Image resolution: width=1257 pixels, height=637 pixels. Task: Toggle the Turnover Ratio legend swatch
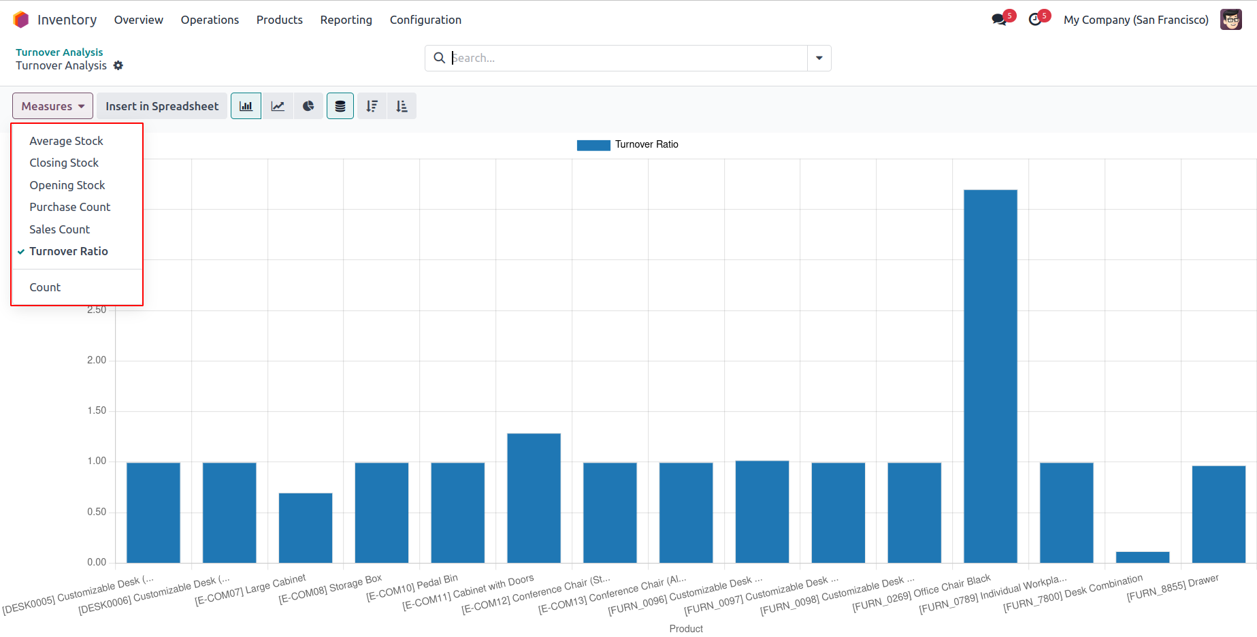[x=593, y=145]
